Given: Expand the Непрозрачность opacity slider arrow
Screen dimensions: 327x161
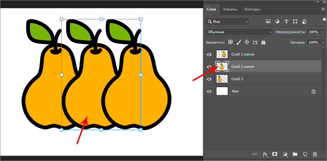Looking at the screenshot, I should pos(322,32).
